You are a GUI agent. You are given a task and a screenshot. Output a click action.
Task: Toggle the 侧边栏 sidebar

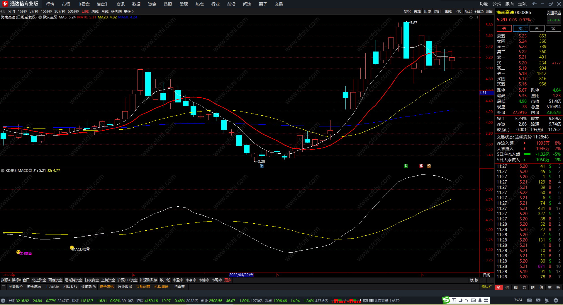click(487, 287)
